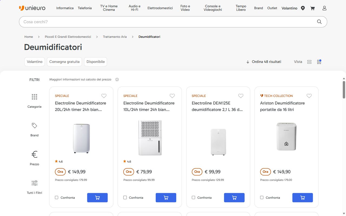
Task: Go to Trattamento Aria breadcrumb
Action: tap(115, 37)
